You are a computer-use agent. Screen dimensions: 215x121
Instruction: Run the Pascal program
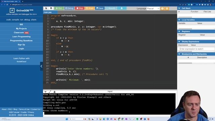pos(59,8)
